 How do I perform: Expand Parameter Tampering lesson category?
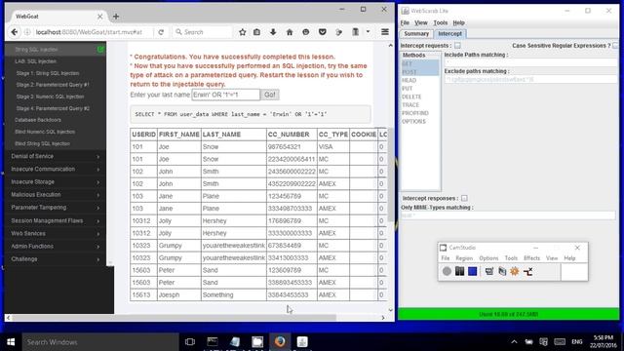pyautogui.click(x=56, y=208)
